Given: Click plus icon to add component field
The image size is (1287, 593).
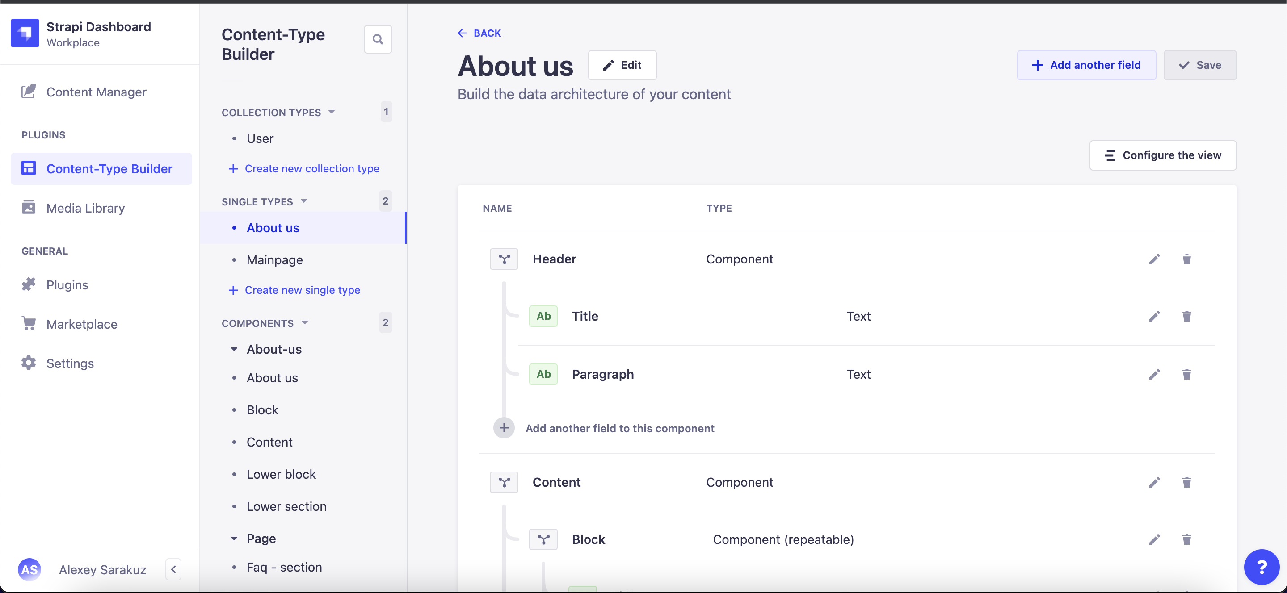Looking at the screenshot, I should pyautogui.click(x=504, y=428).
